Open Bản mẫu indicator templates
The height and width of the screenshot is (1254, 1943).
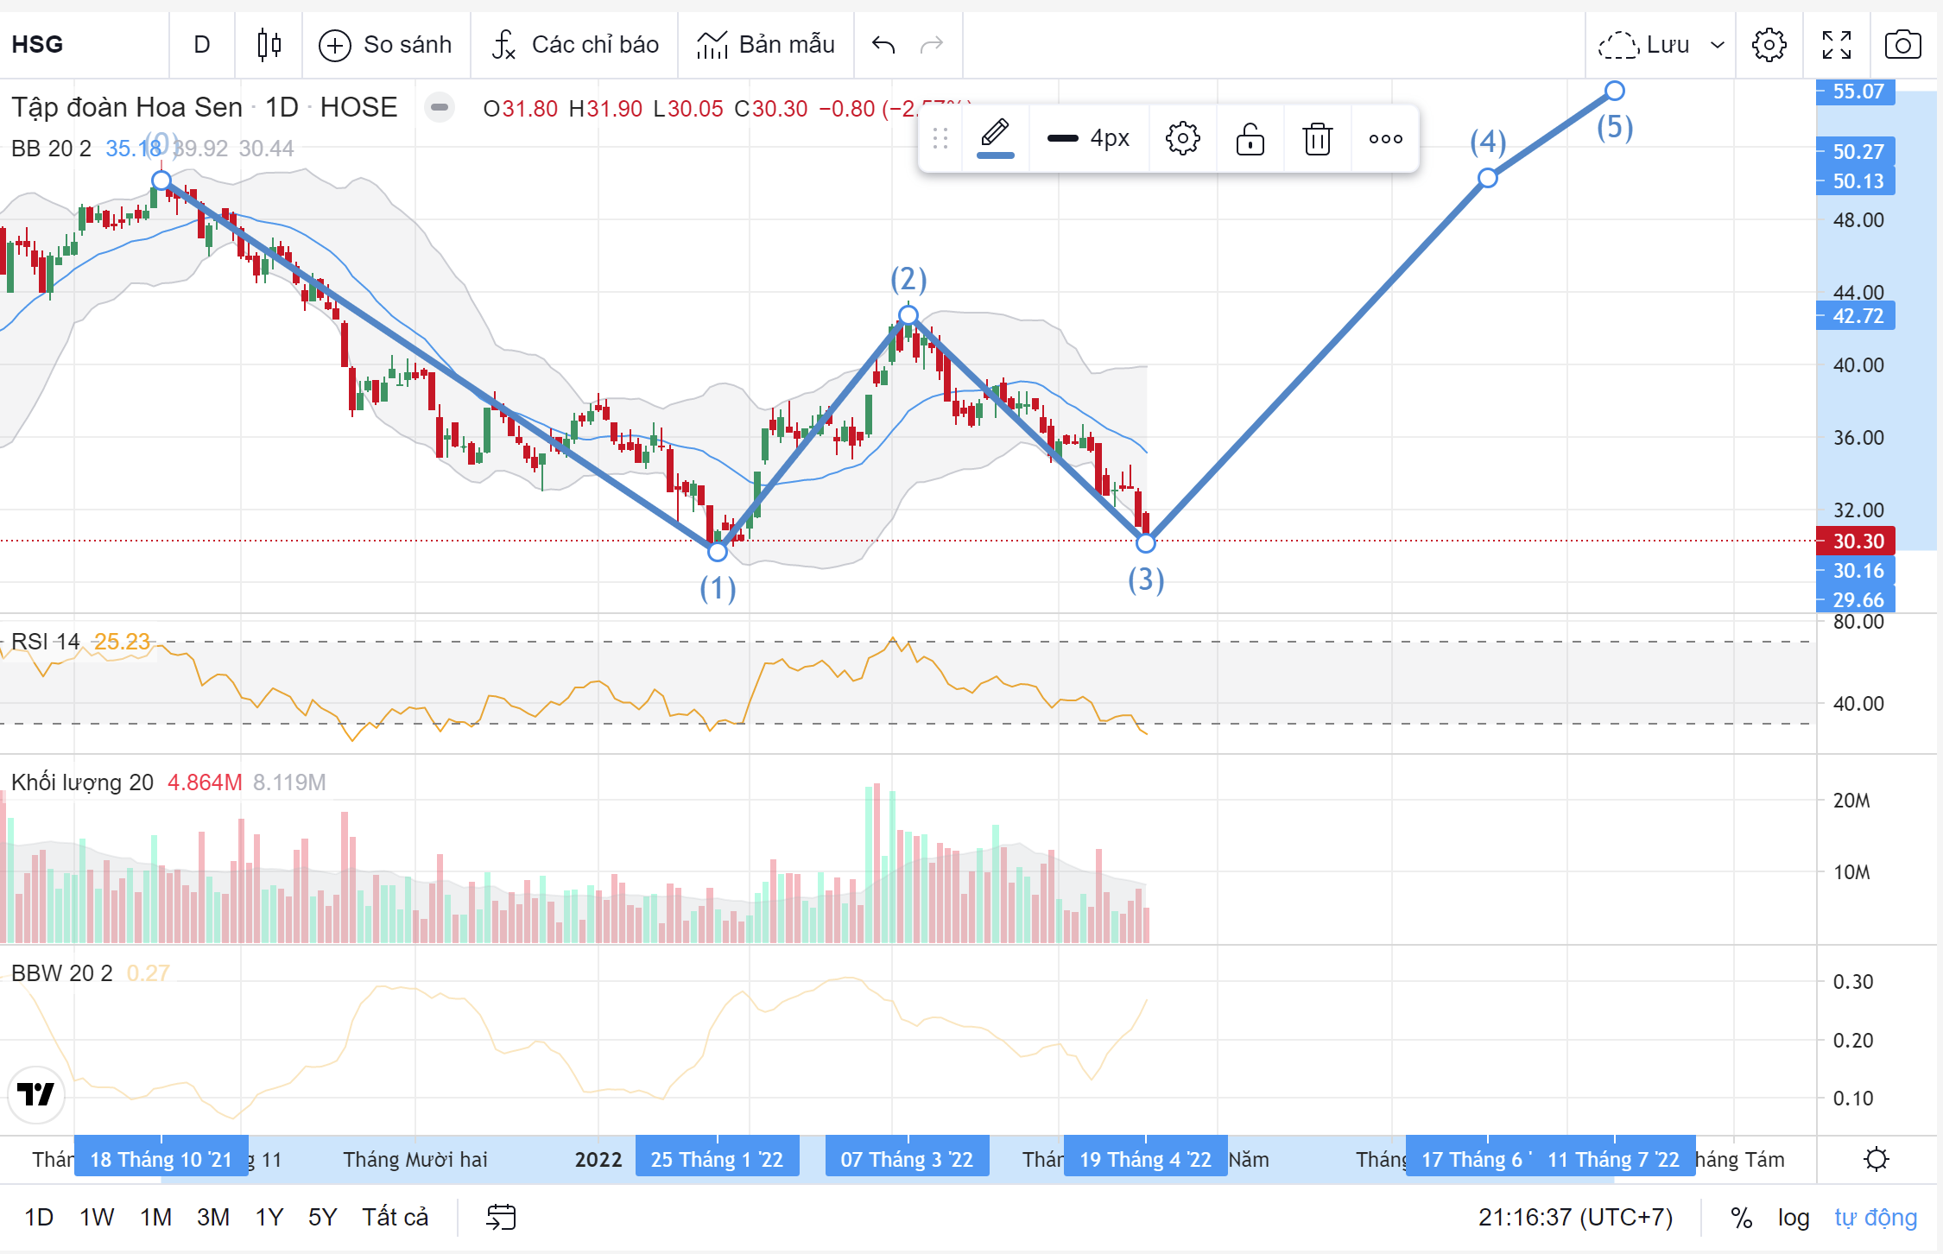click(x=766, y=44)
